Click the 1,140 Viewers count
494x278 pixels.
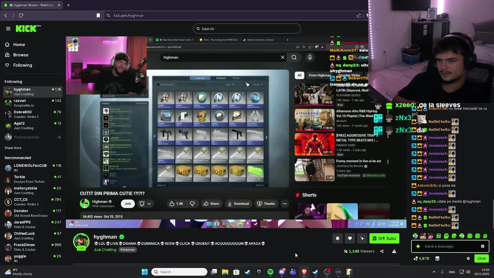point(359,251)
